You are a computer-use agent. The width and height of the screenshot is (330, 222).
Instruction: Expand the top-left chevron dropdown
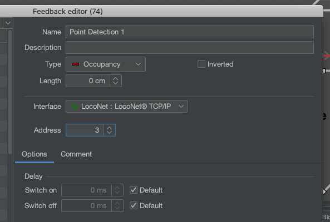pyautogui.click(x=8, y=23)
